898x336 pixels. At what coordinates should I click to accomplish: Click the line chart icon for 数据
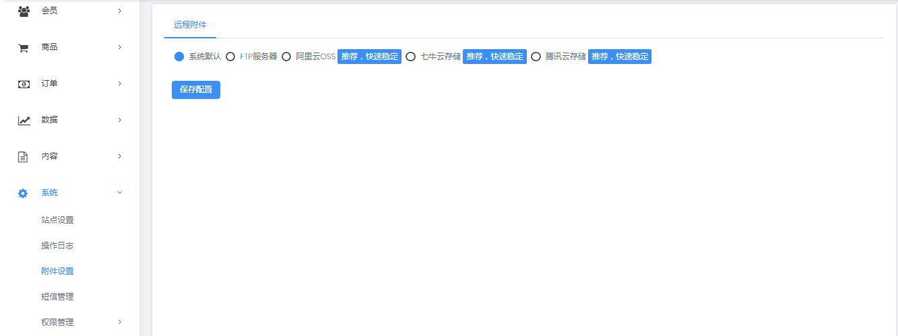(24, 121)
